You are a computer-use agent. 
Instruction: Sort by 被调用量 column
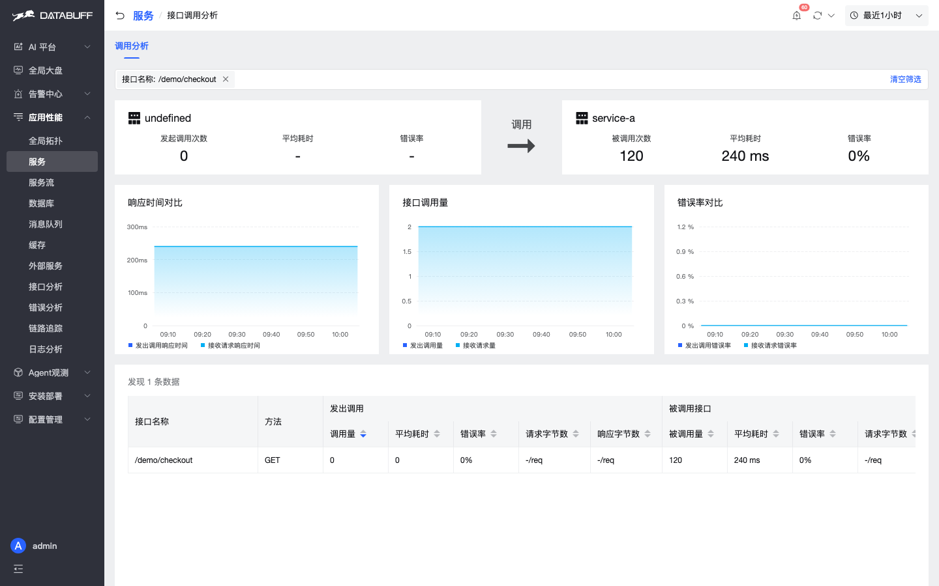pyautogui.click(x=711, y=434)
